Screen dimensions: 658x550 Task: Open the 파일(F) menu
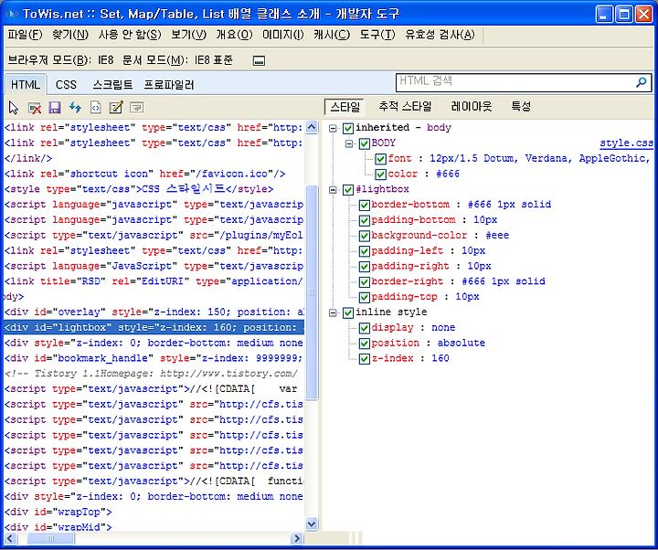[x=26, y=35]
